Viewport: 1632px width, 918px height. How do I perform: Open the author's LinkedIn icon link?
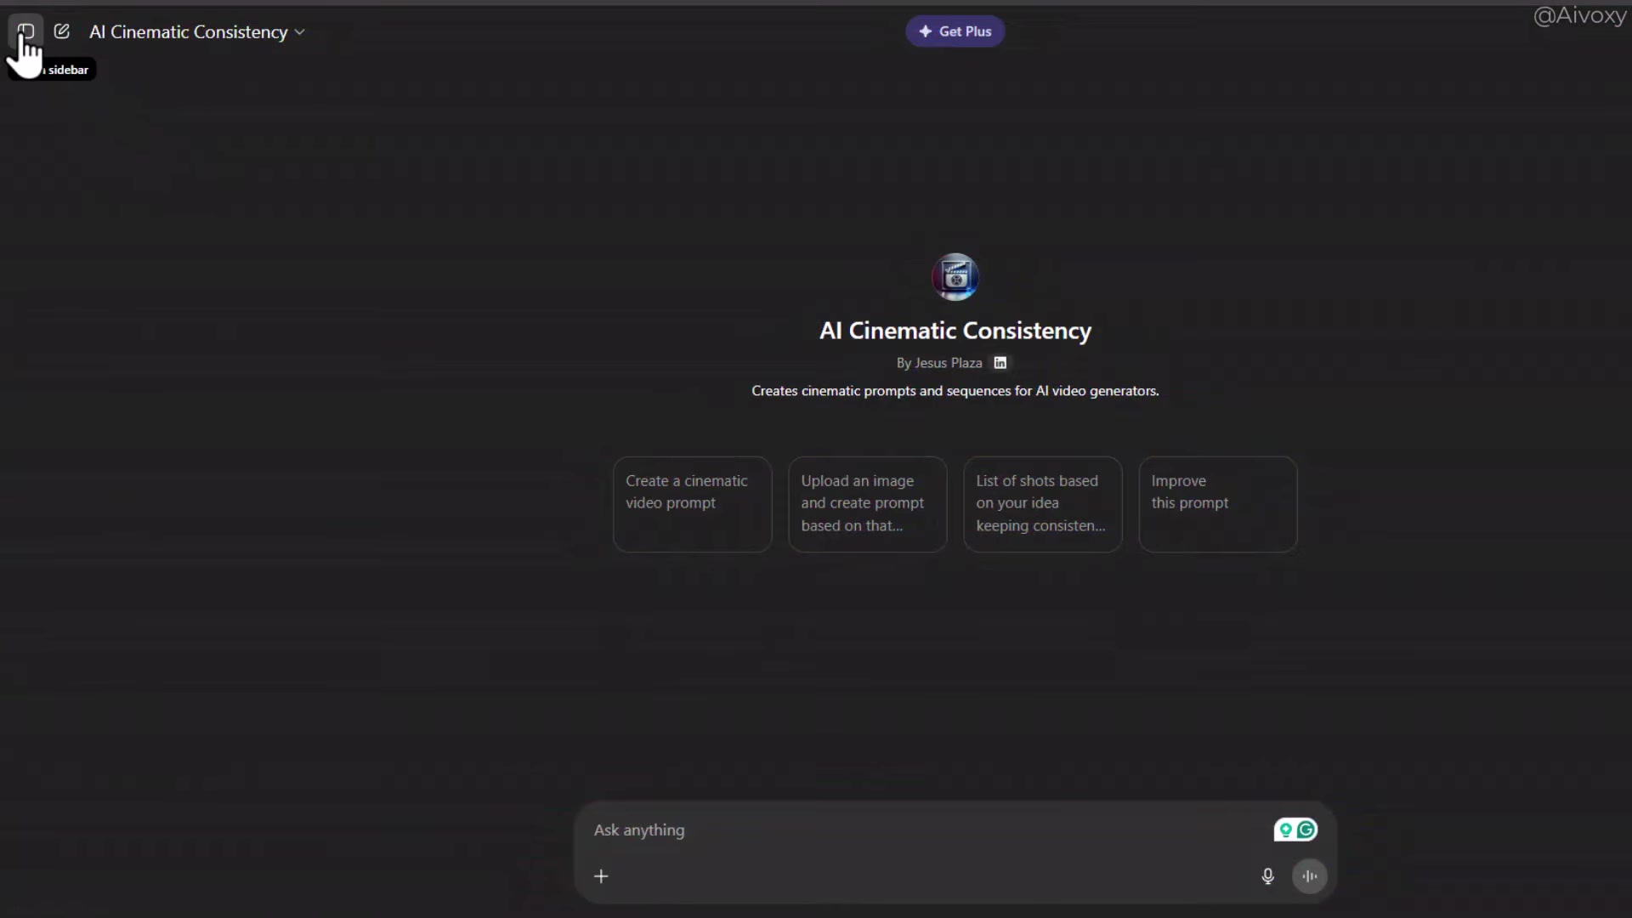click(x=1000, y=363)
